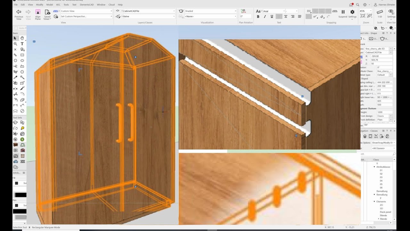Open the Modify menu
410x231 pixels.
pyautogui.click(x=39, y=5)
